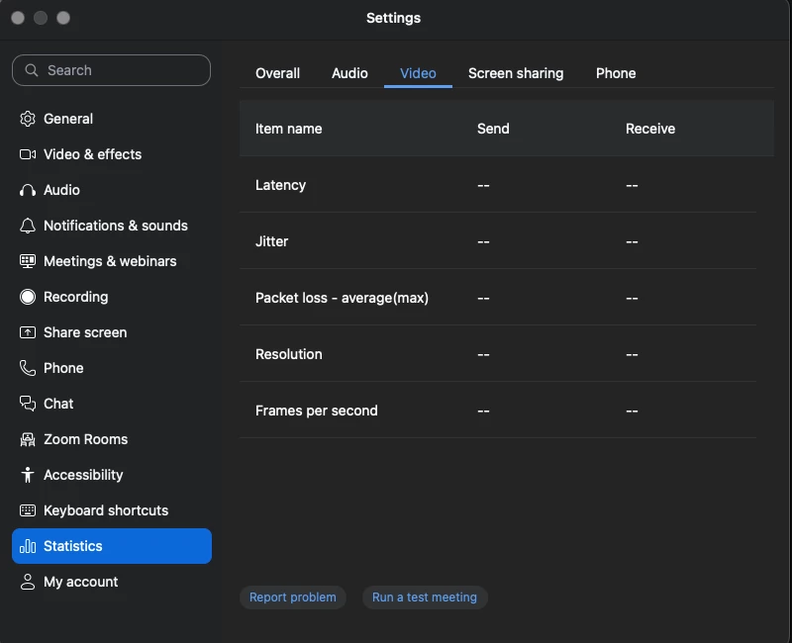Open Video & effects settings label

92,154
